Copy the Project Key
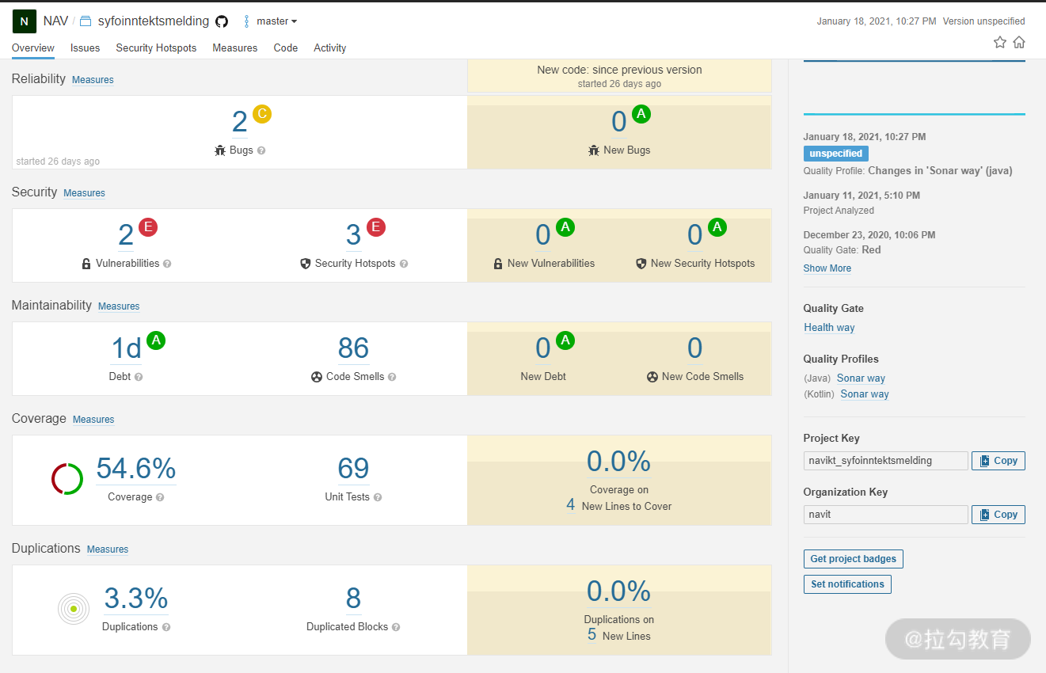 [x=998, y=461]
